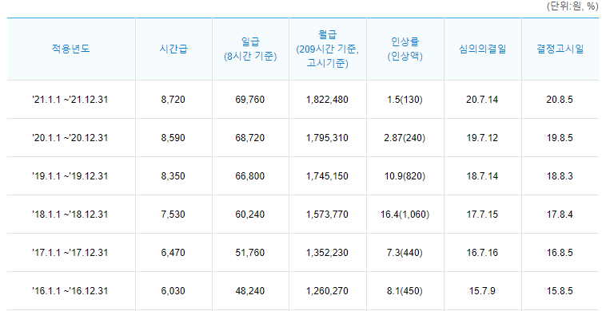The image size is (602, 311).
Task: Select the 적용년도 column header
Action: [71, 49]
